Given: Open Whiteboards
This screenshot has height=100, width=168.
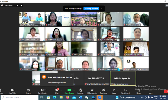Looking at the screenshot, I should (126, 91).
